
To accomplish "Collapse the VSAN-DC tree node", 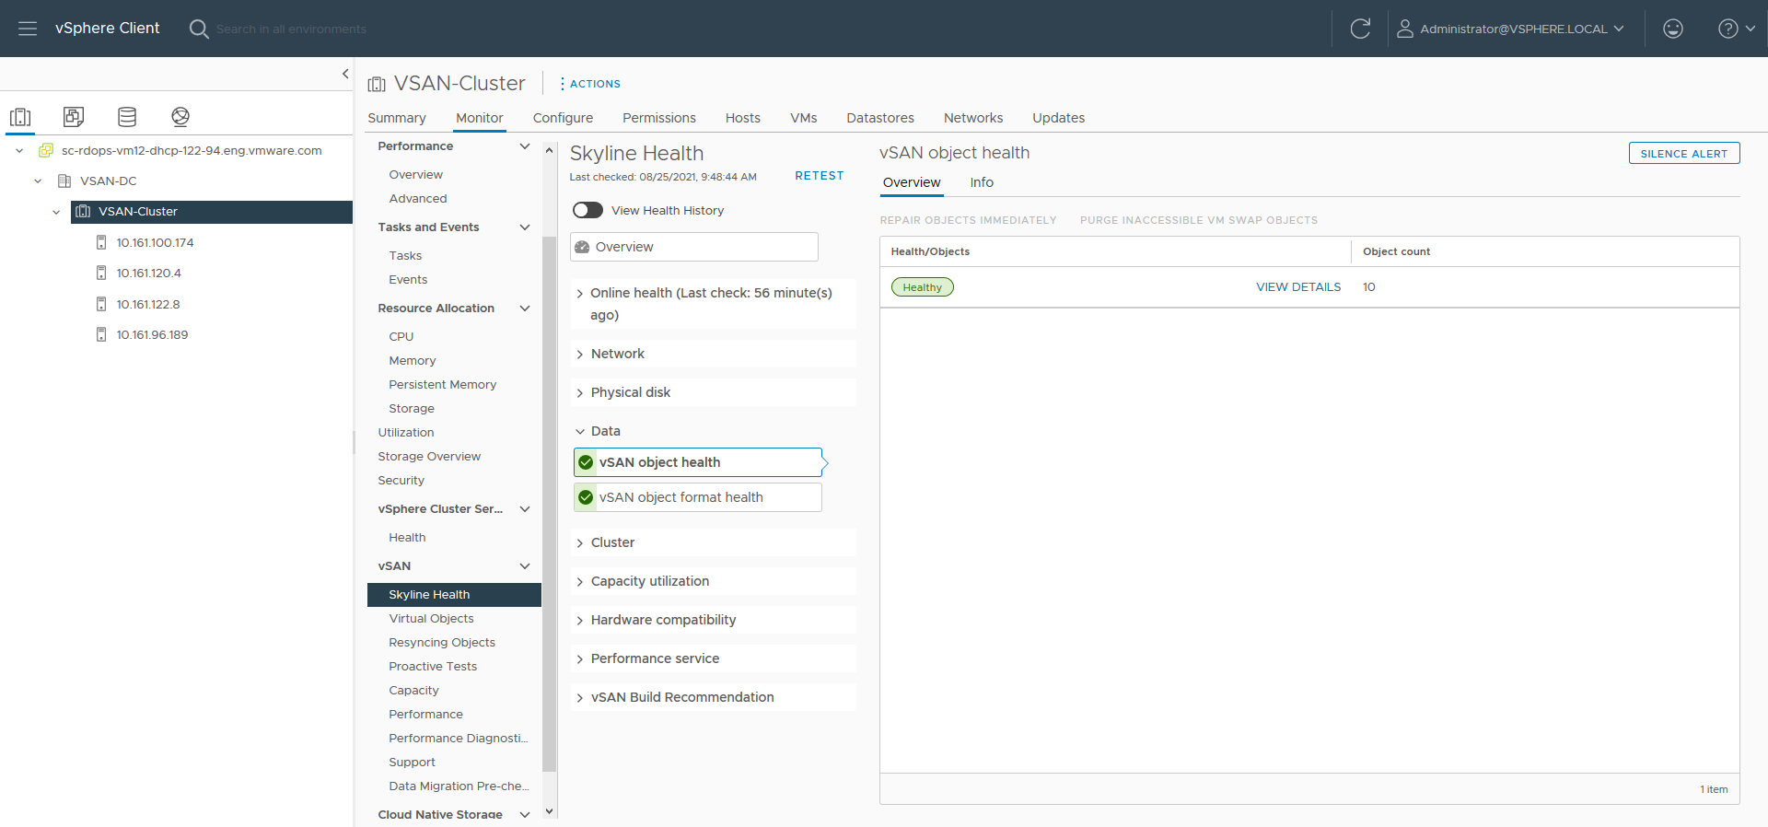I will (x=38, y=181).
